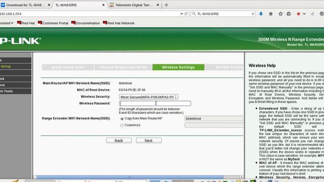324x182 pixels.
Task: Click the horizontal scrollbar thumb
Action: [x=130, y=177]
